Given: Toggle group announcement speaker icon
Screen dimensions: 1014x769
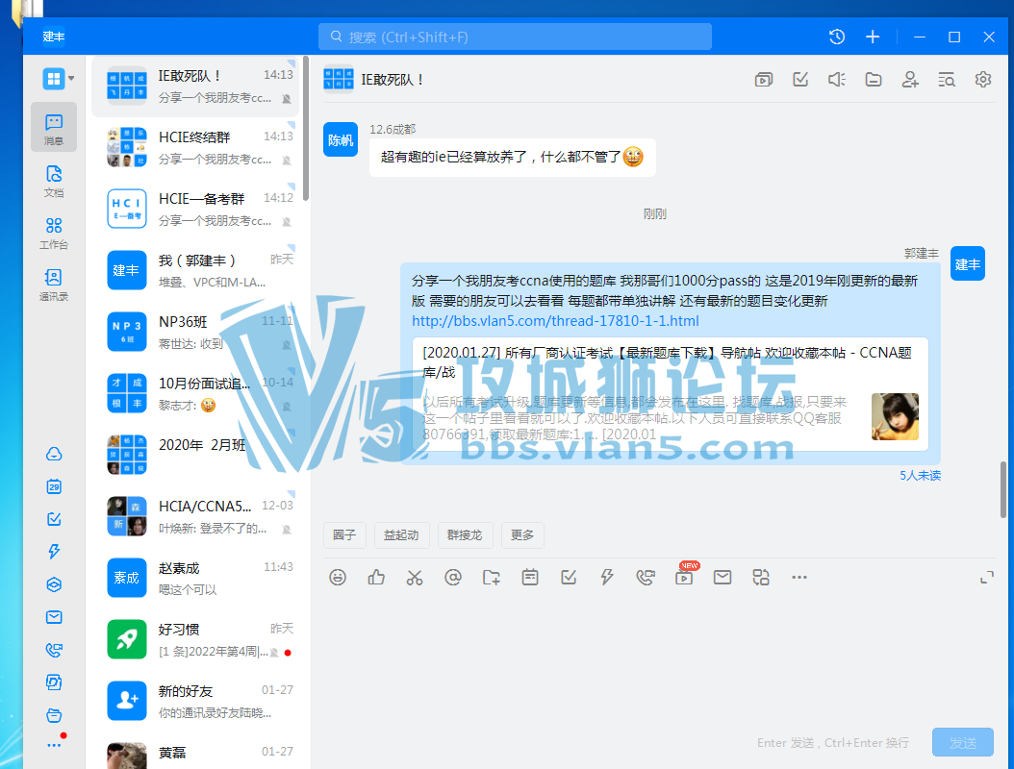Looking at the screenshot, I should [x=837, y=80].
